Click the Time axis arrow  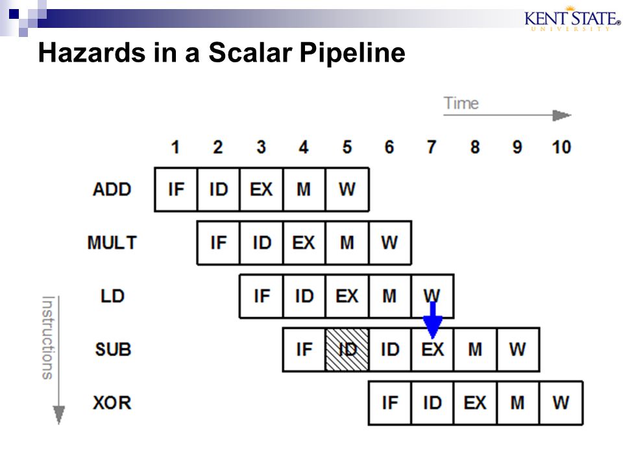coord(507,115)
